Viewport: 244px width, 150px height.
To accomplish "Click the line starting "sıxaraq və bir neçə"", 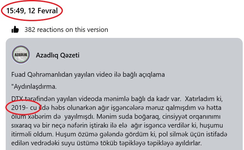I will tap(117, 126).
